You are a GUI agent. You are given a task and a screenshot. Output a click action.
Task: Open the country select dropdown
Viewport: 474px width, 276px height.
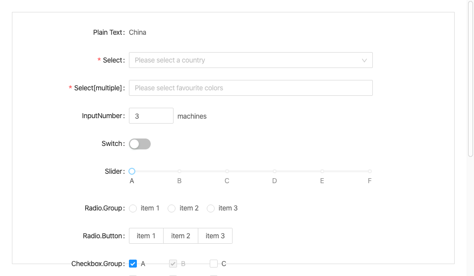click(245, 60)
